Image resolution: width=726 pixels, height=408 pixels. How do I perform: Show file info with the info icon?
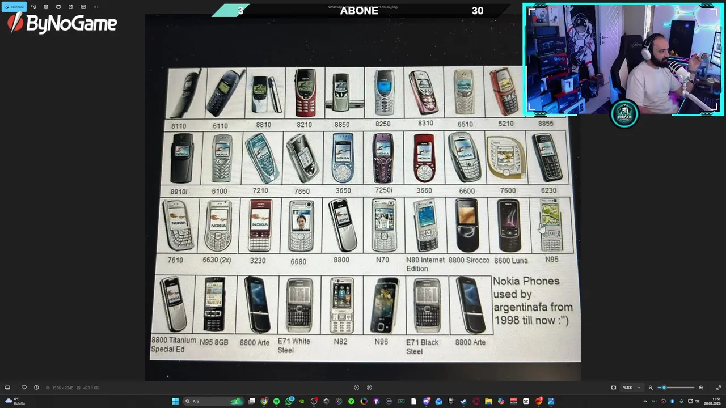[36, 388]
